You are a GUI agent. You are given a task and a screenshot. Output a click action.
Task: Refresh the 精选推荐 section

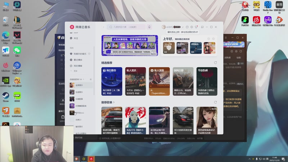[x=215, y=63]
